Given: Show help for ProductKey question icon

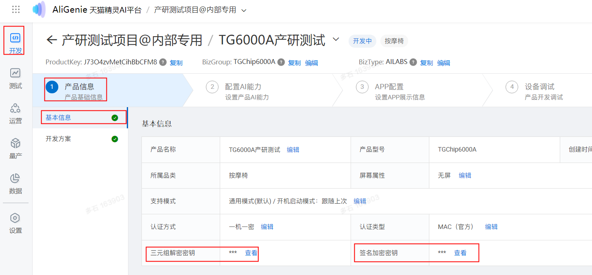Looking at the screenshot, I should coord(163,62).
